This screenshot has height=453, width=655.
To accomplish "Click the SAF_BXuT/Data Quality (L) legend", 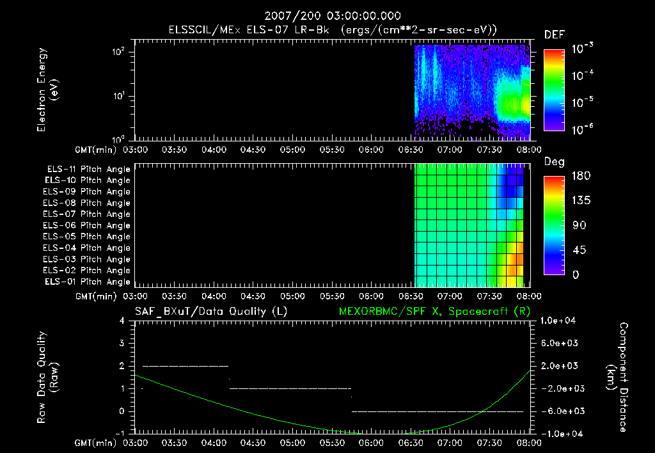I will [211, 312].
